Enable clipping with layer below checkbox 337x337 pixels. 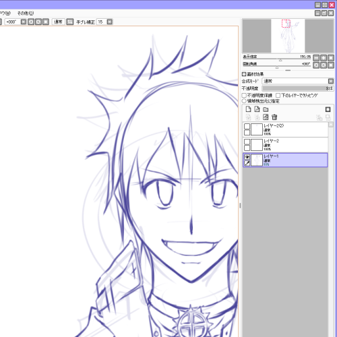click(x=278, y=96)
